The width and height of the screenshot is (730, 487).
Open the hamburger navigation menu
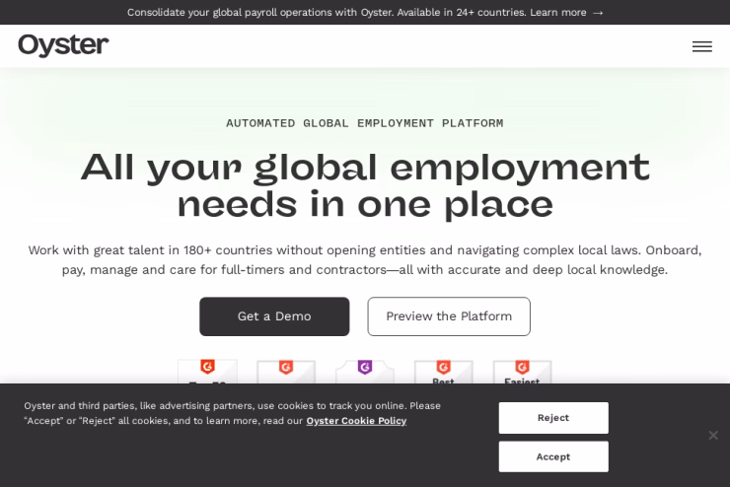[701, 46]
